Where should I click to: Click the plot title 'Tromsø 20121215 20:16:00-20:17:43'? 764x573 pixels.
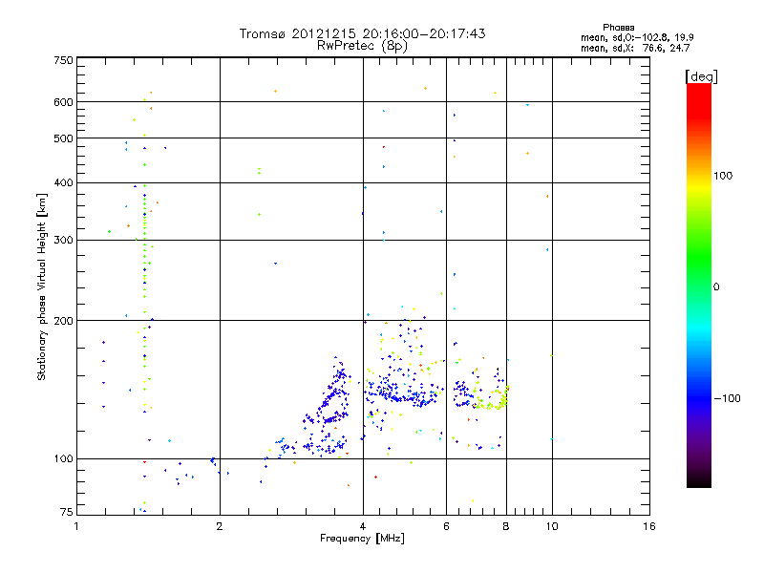pyautogui.click(x=362, y=33)
